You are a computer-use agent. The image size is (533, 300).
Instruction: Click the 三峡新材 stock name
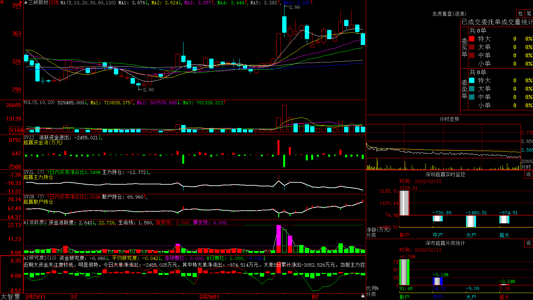pyautogui.click(x=38, y=3)
